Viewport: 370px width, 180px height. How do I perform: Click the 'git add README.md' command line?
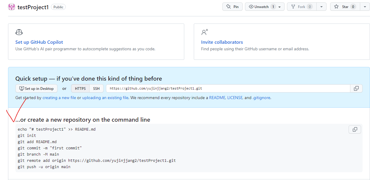[x=37, y=142]
